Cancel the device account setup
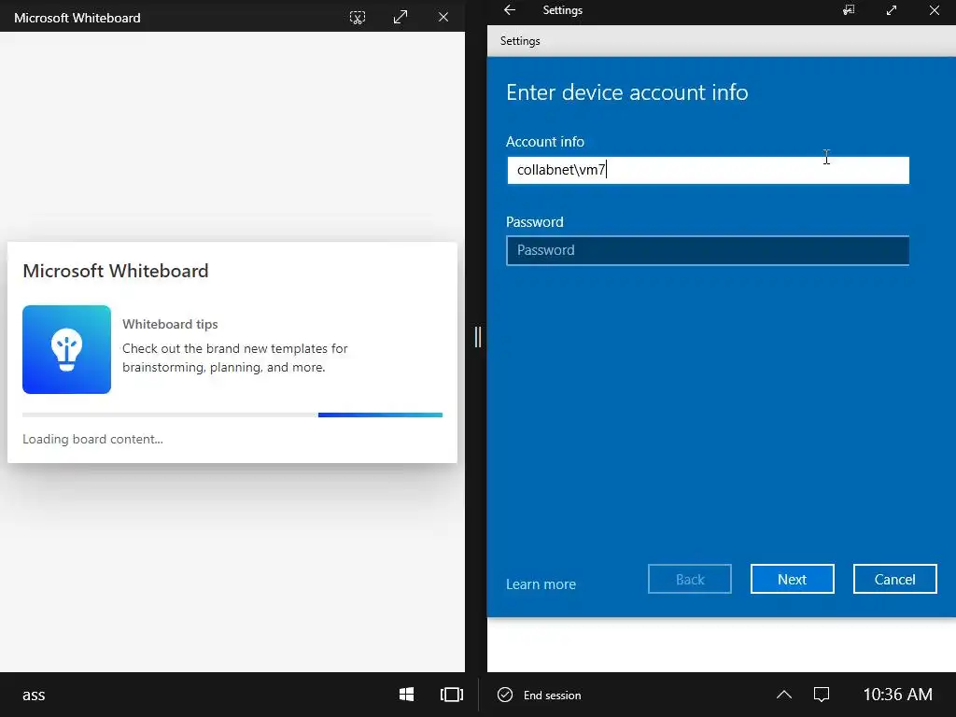956x717 pixels. pyautogui.click(x=894, y=579)
